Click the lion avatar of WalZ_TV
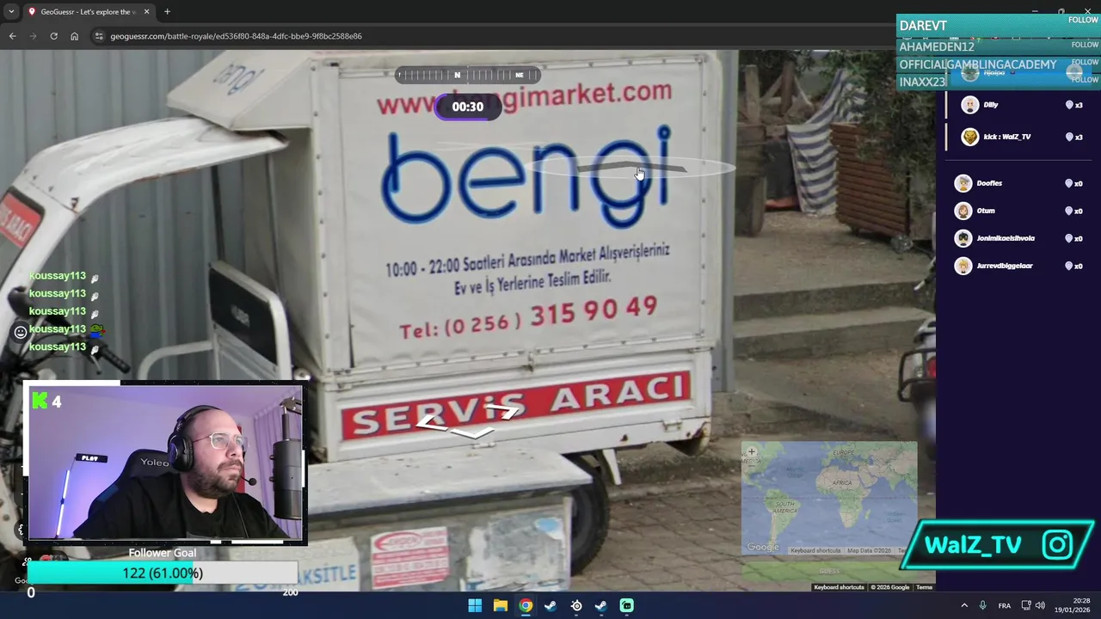The width and height of the screenshot is (1101, 619). pyautogui.click(x=969, y=137)
